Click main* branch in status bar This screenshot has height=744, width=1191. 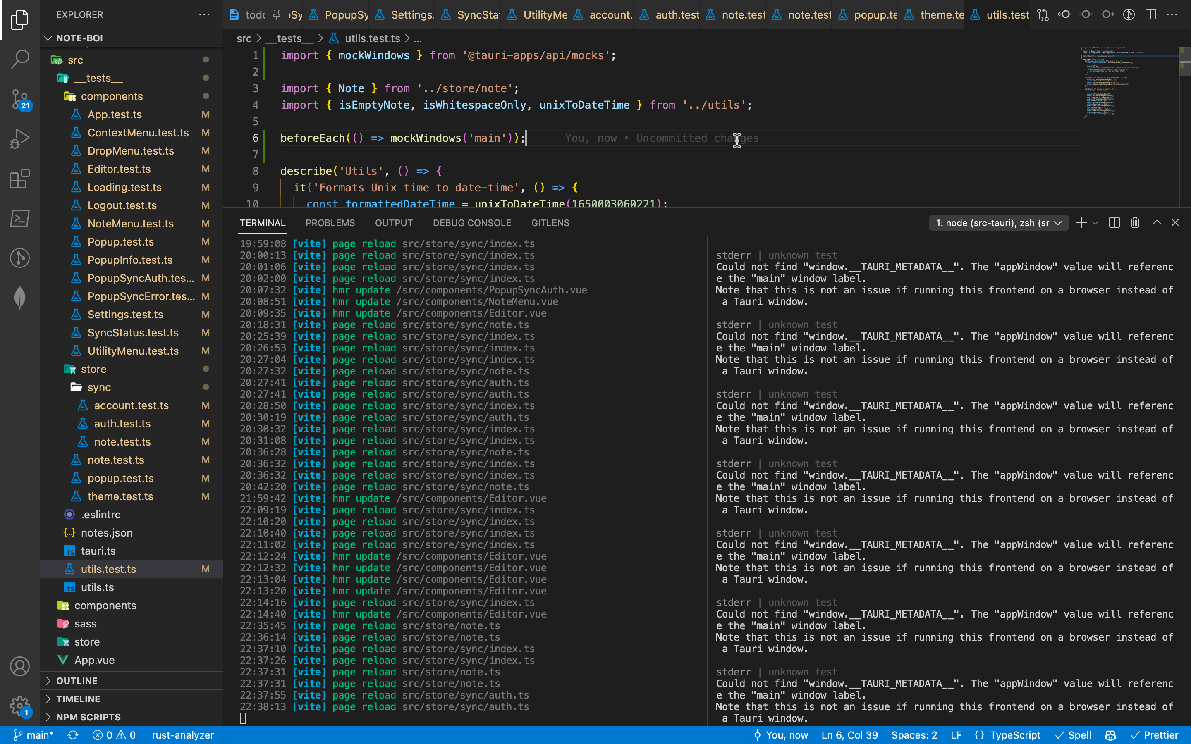(33, 735)
